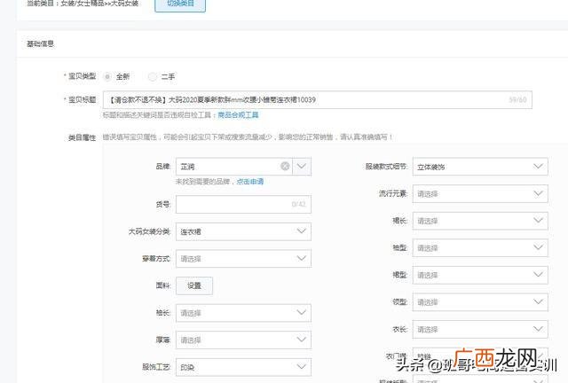Open the 大码女装分类 dropdown showing 连衣裙
Screen dimensions: 568x383
coord(243,231)
